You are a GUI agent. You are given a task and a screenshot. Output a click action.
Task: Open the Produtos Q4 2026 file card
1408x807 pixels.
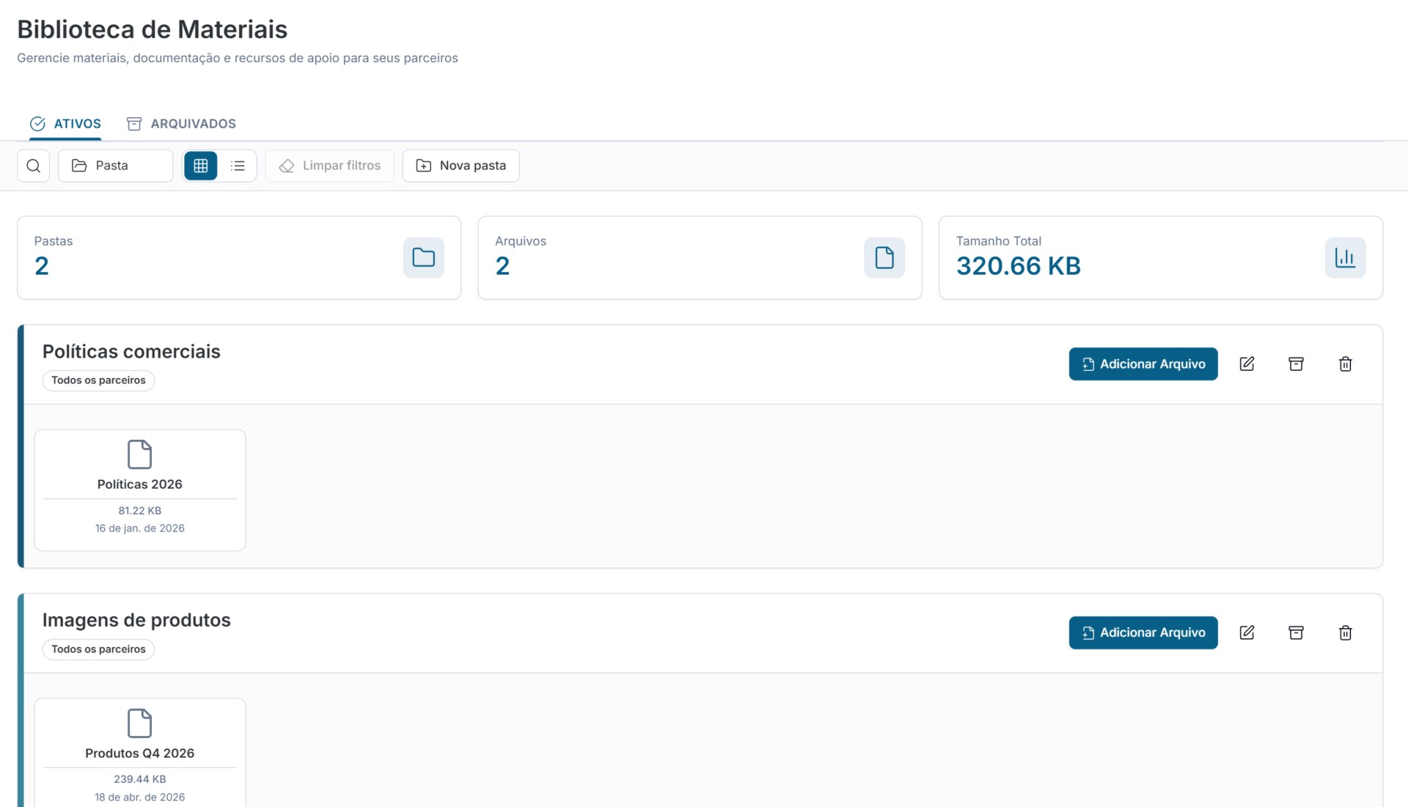coord(140,753)
